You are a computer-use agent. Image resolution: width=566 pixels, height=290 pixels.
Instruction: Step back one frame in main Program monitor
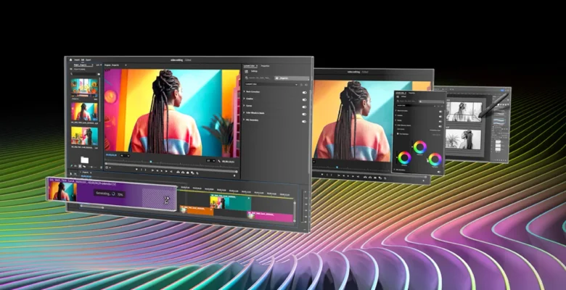[157, 170]
